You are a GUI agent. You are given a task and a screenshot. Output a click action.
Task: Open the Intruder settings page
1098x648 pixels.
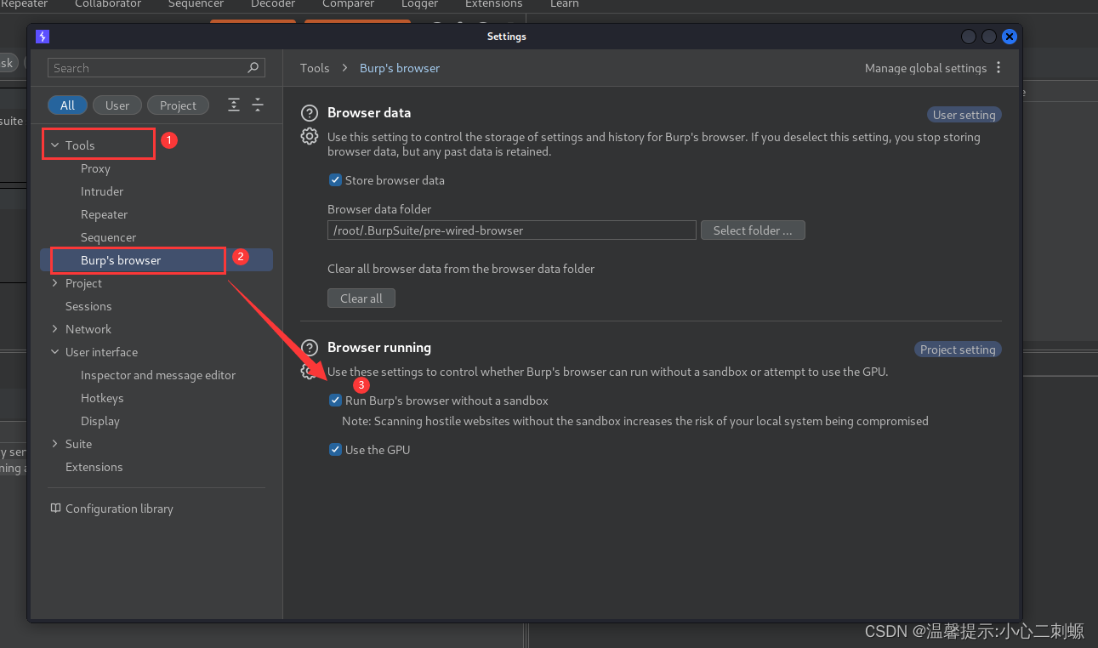coord(102,191)
